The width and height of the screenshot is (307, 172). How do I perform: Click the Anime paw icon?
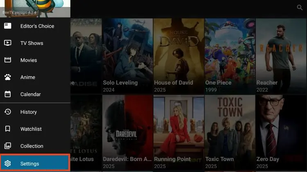click(x=8, y=77)
